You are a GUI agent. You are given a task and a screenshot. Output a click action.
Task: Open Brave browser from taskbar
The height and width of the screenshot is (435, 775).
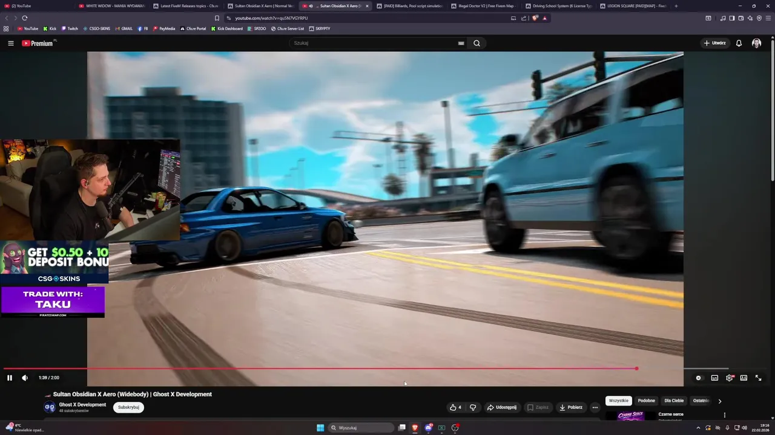[415, 428]
